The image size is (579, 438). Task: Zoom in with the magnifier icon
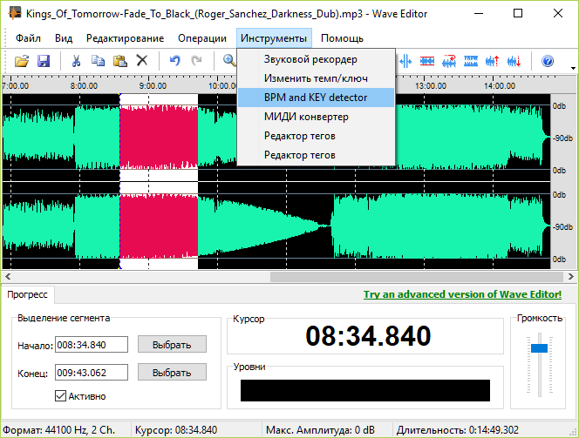point(229,60)
